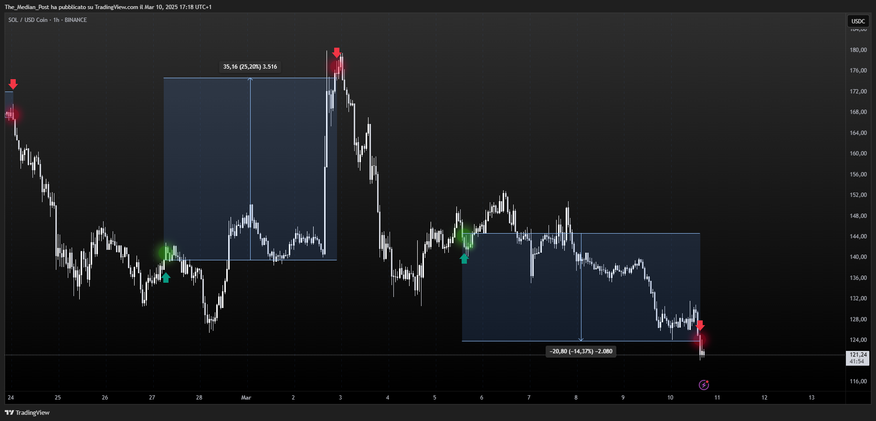The height and width of the screenshot is (421, 876).
Task: Click the red sell arrow on February 24
Action: click(x=13, y=84)
